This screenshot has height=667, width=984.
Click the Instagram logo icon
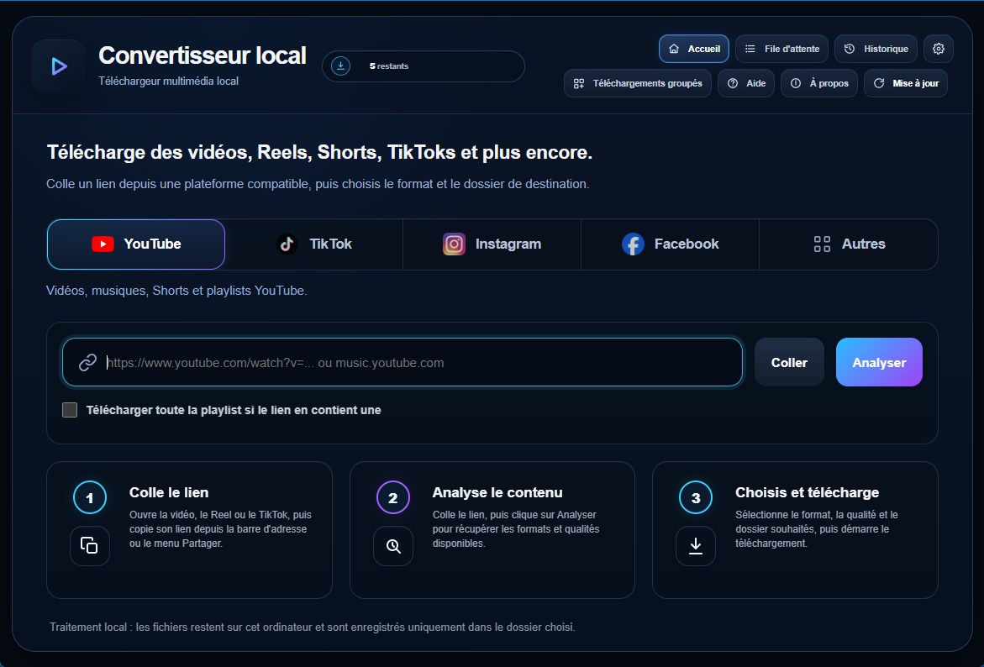pos(455,244)
